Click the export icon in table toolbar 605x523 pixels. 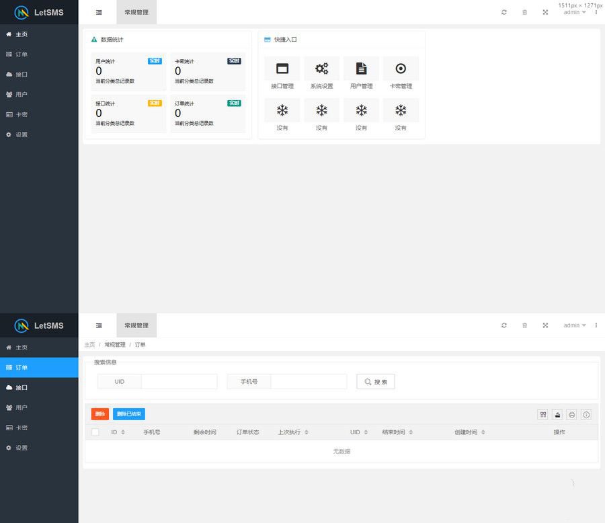pyautogui.click(x=557, y=415)
